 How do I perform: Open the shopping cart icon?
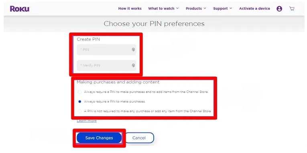pos(292,8)
